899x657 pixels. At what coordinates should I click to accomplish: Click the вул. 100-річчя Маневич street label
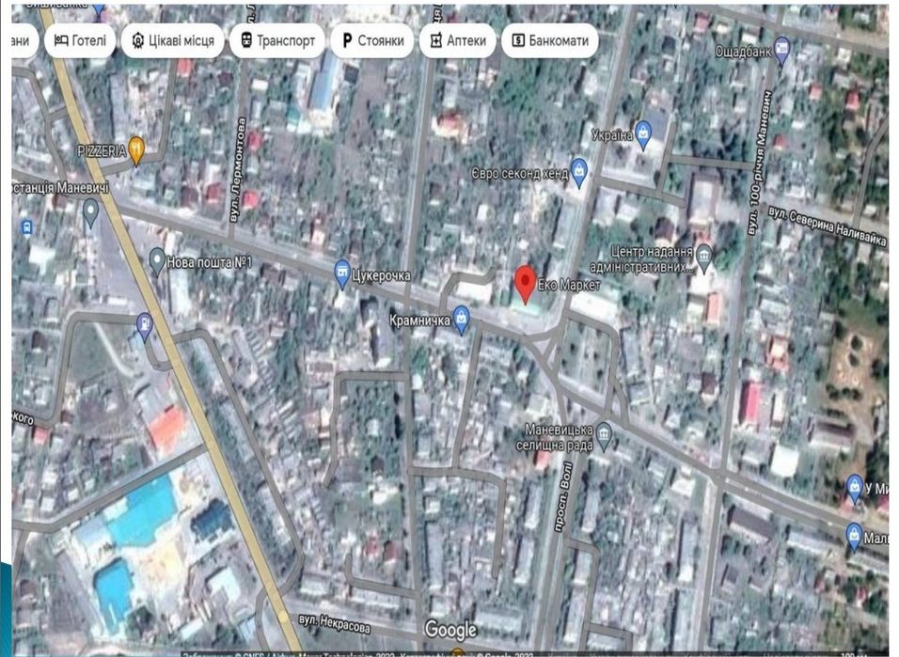(760, 163)
